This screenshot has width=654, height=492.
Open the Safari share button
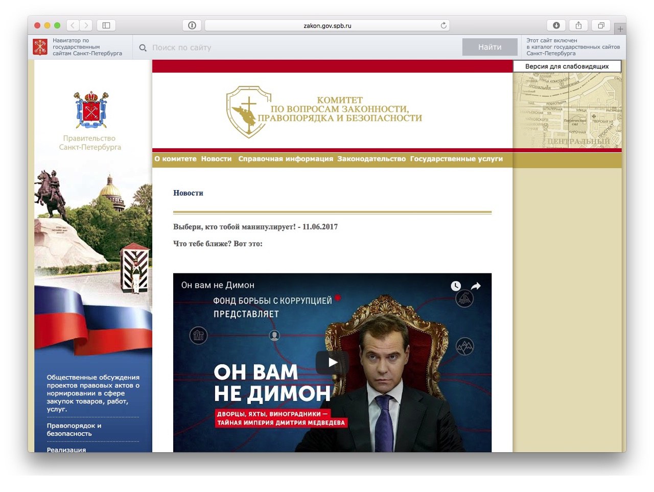pos(579,25)
